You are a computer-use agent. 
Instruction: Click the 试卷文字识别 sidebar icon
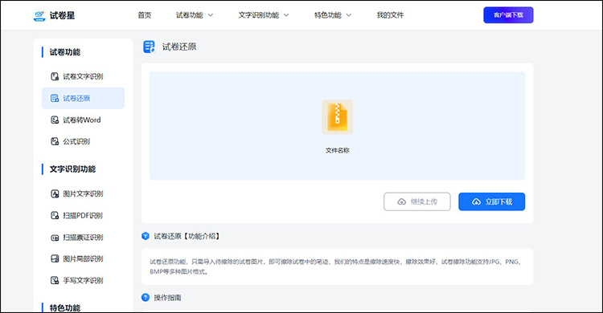[x=55, y=76]
